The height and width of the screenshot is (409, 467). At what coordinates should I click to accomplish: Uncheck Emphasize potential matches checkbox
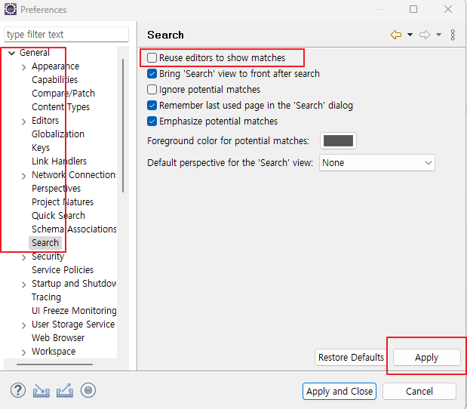coord(152,121)
